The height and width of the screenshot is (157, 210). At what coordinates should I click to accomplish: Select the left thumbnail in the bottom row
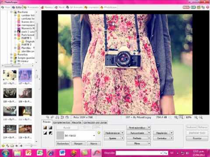(x=10, y=129)
